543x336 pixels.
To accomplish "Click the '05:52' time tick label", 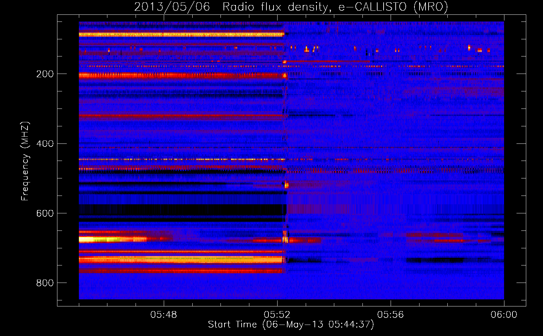I will tap(277, 315).
